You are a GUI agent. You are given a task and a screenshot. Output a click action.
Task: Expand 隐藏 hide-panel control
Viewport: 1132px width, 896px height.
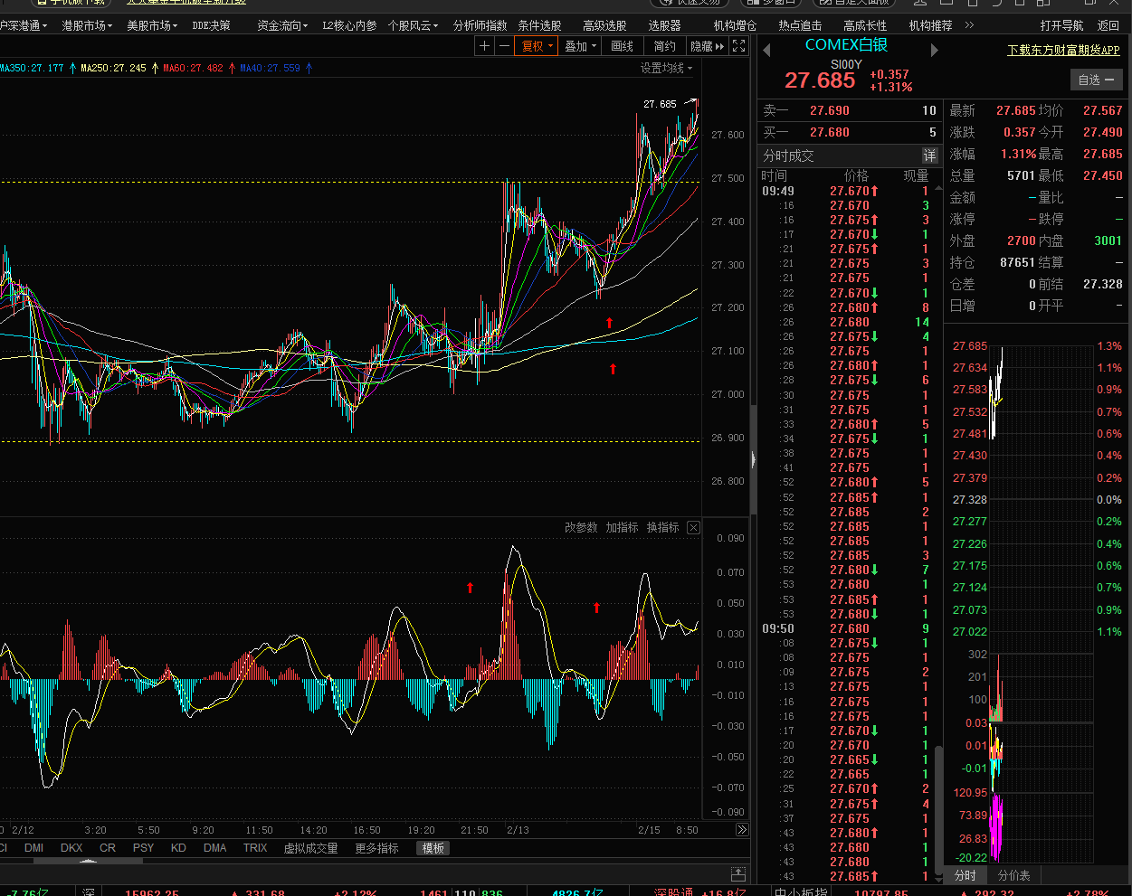(x=708, y=46)
